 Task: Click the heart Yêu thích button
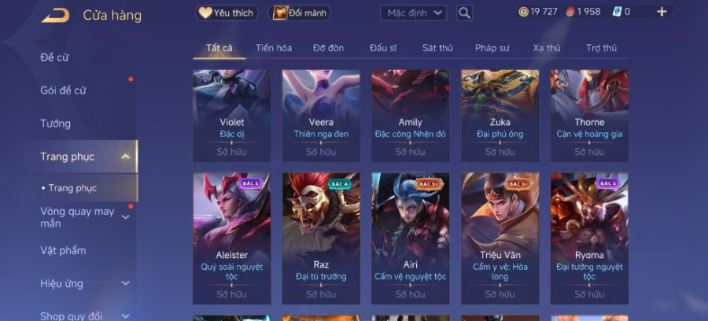[227, 13]
